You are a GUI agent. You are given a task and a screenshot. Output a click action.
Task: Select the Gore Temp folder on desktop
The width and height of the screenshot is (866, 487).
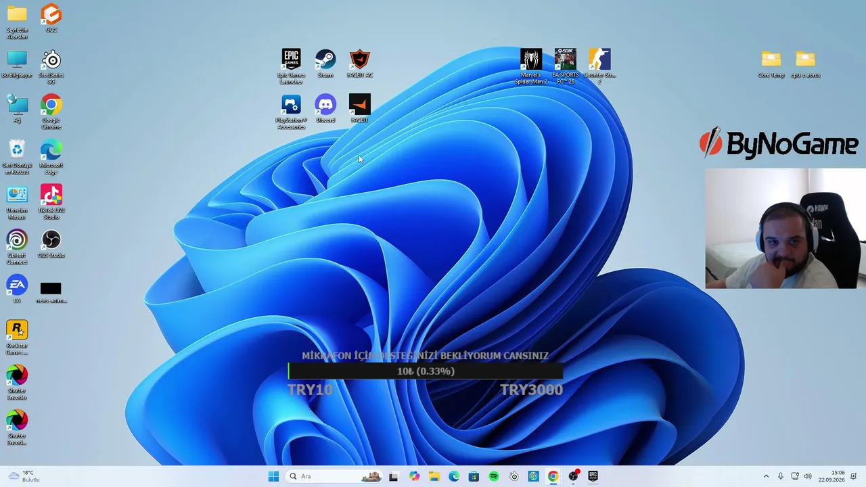coord(771,64)
